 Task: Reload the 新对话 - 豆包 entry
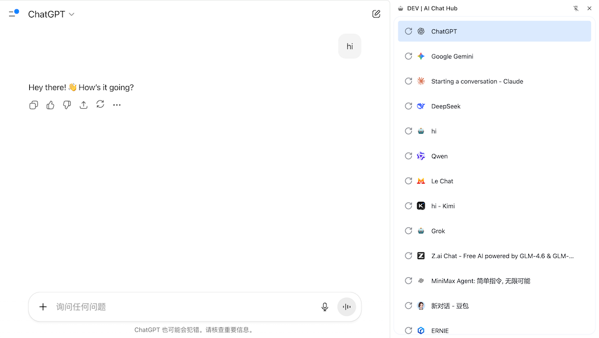point(408,306)
